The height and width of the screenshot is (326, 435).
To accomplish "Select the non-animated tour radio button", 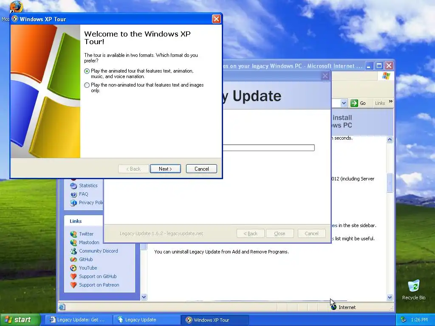I will pyautogui.click(x=87, y=85).
